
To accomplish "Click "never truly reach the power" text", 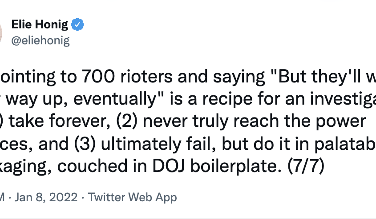I will click(254, 121).
